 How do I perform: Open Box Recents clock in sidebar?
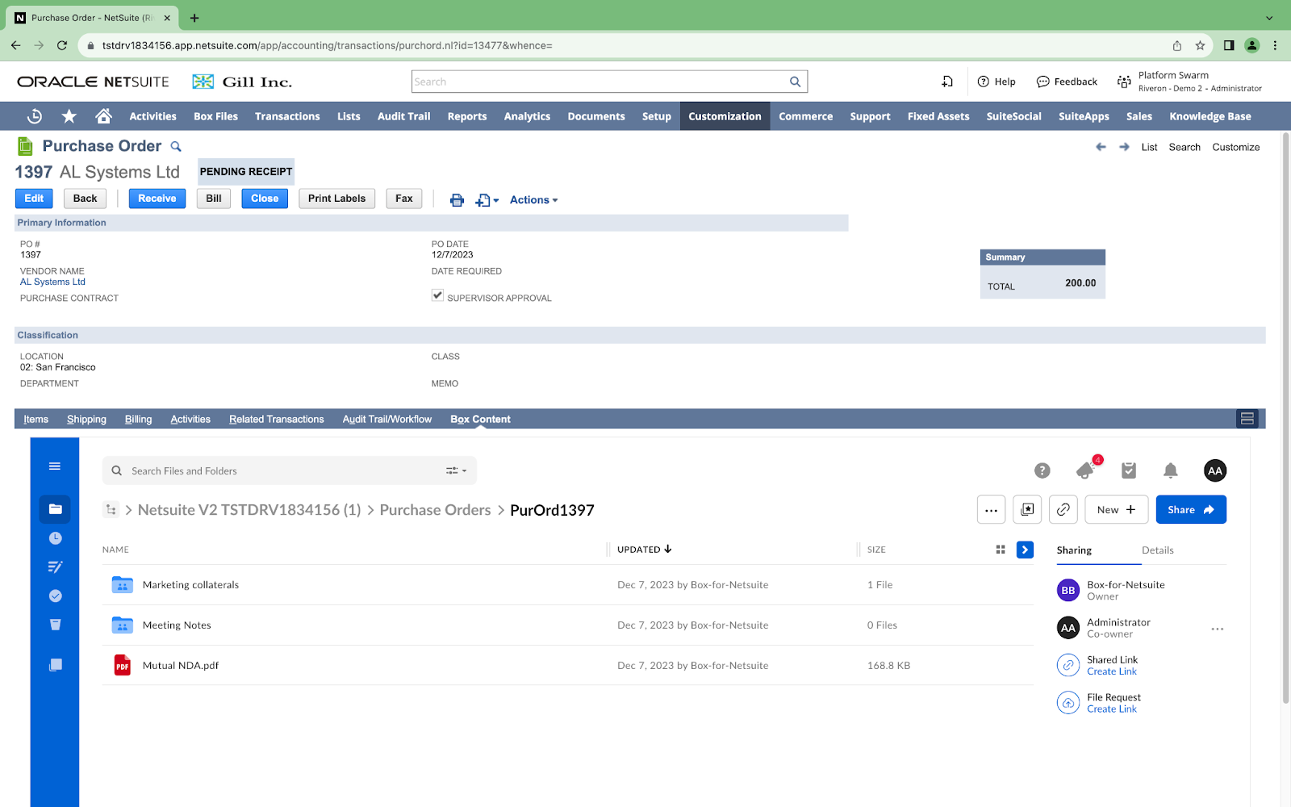[x=55, y=538]
